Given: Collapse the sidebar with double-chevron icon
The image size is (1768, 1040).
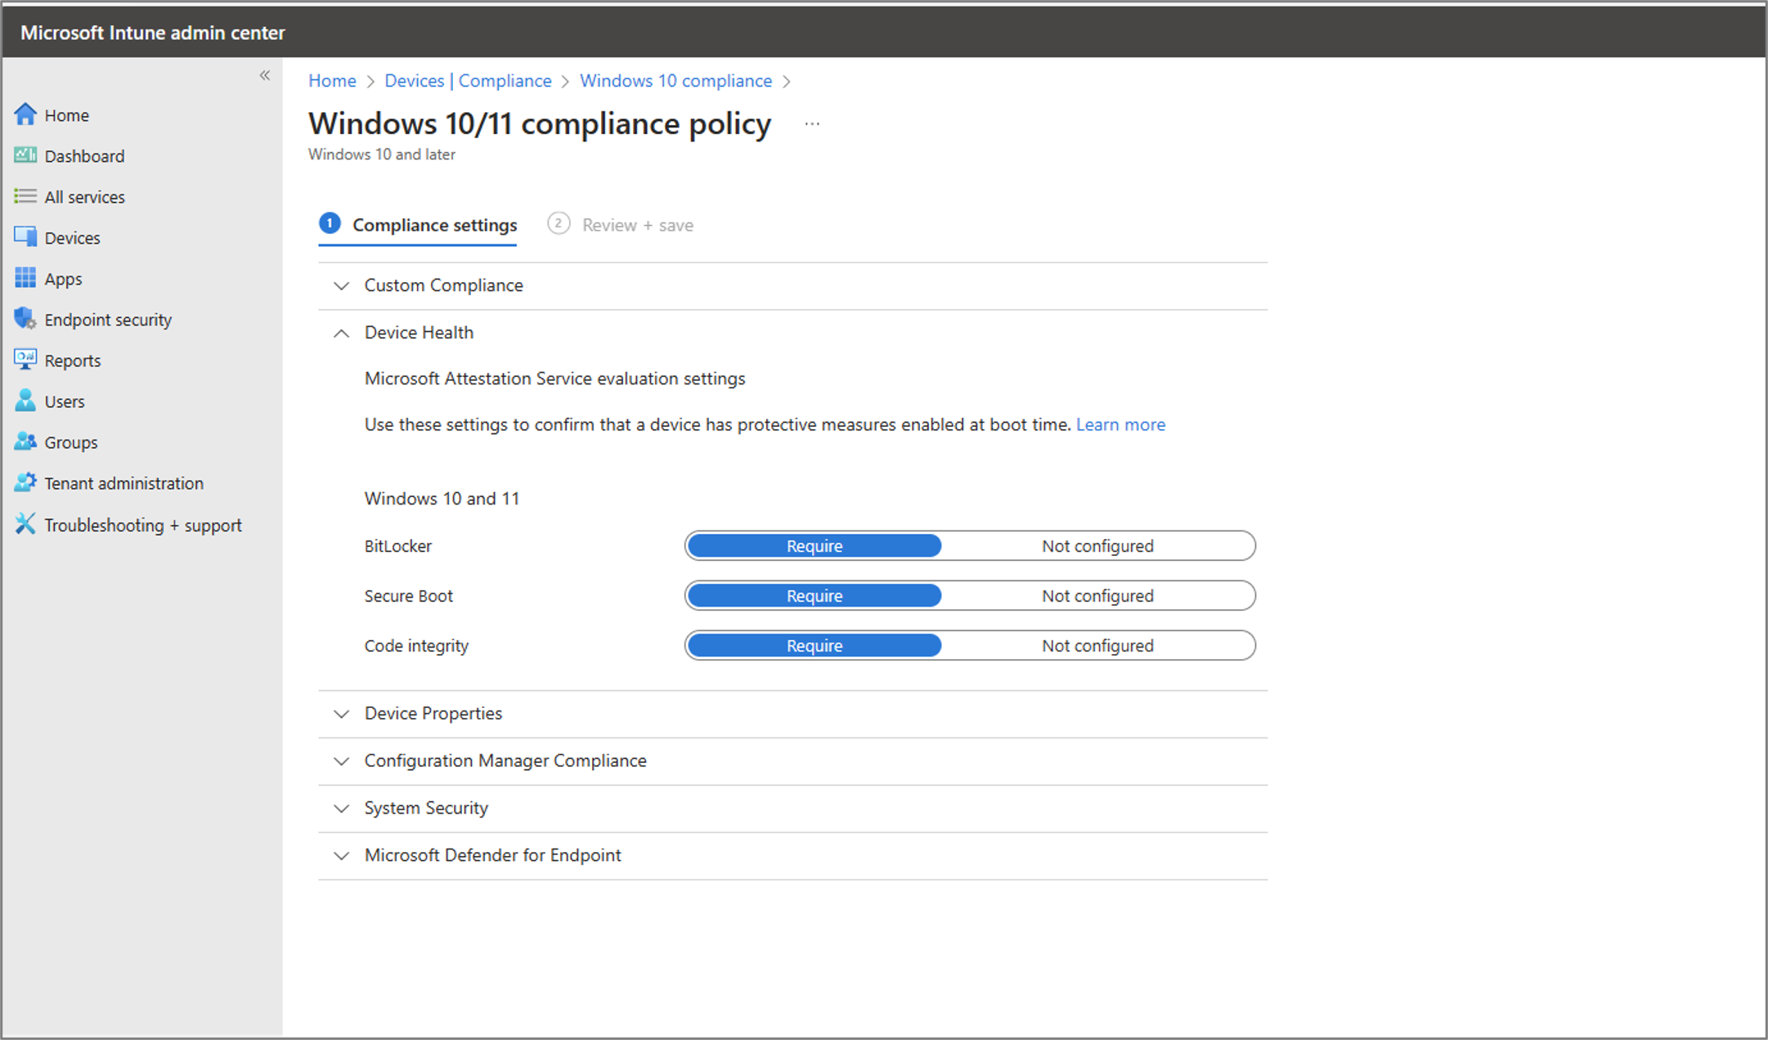Looking at the screenshot, I should tap(264, 75).
